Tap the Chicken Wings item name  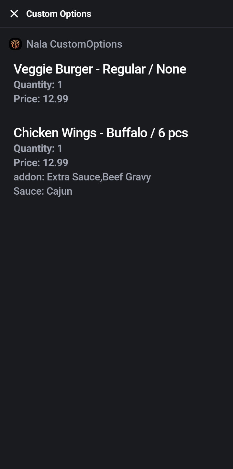tap(55, 133)
